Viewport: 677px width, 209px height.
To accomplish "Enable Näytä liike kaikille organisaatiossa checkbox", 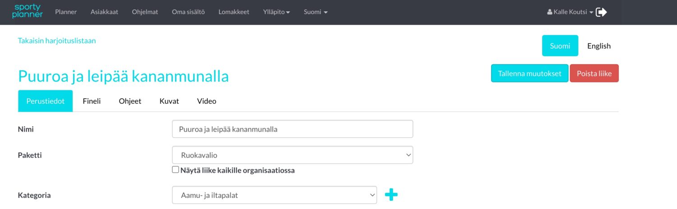I will (176, 170).
